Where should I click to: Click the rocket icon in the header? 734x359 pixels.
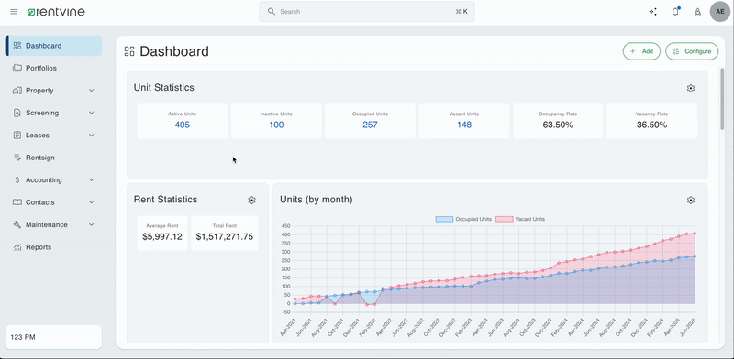697,12
